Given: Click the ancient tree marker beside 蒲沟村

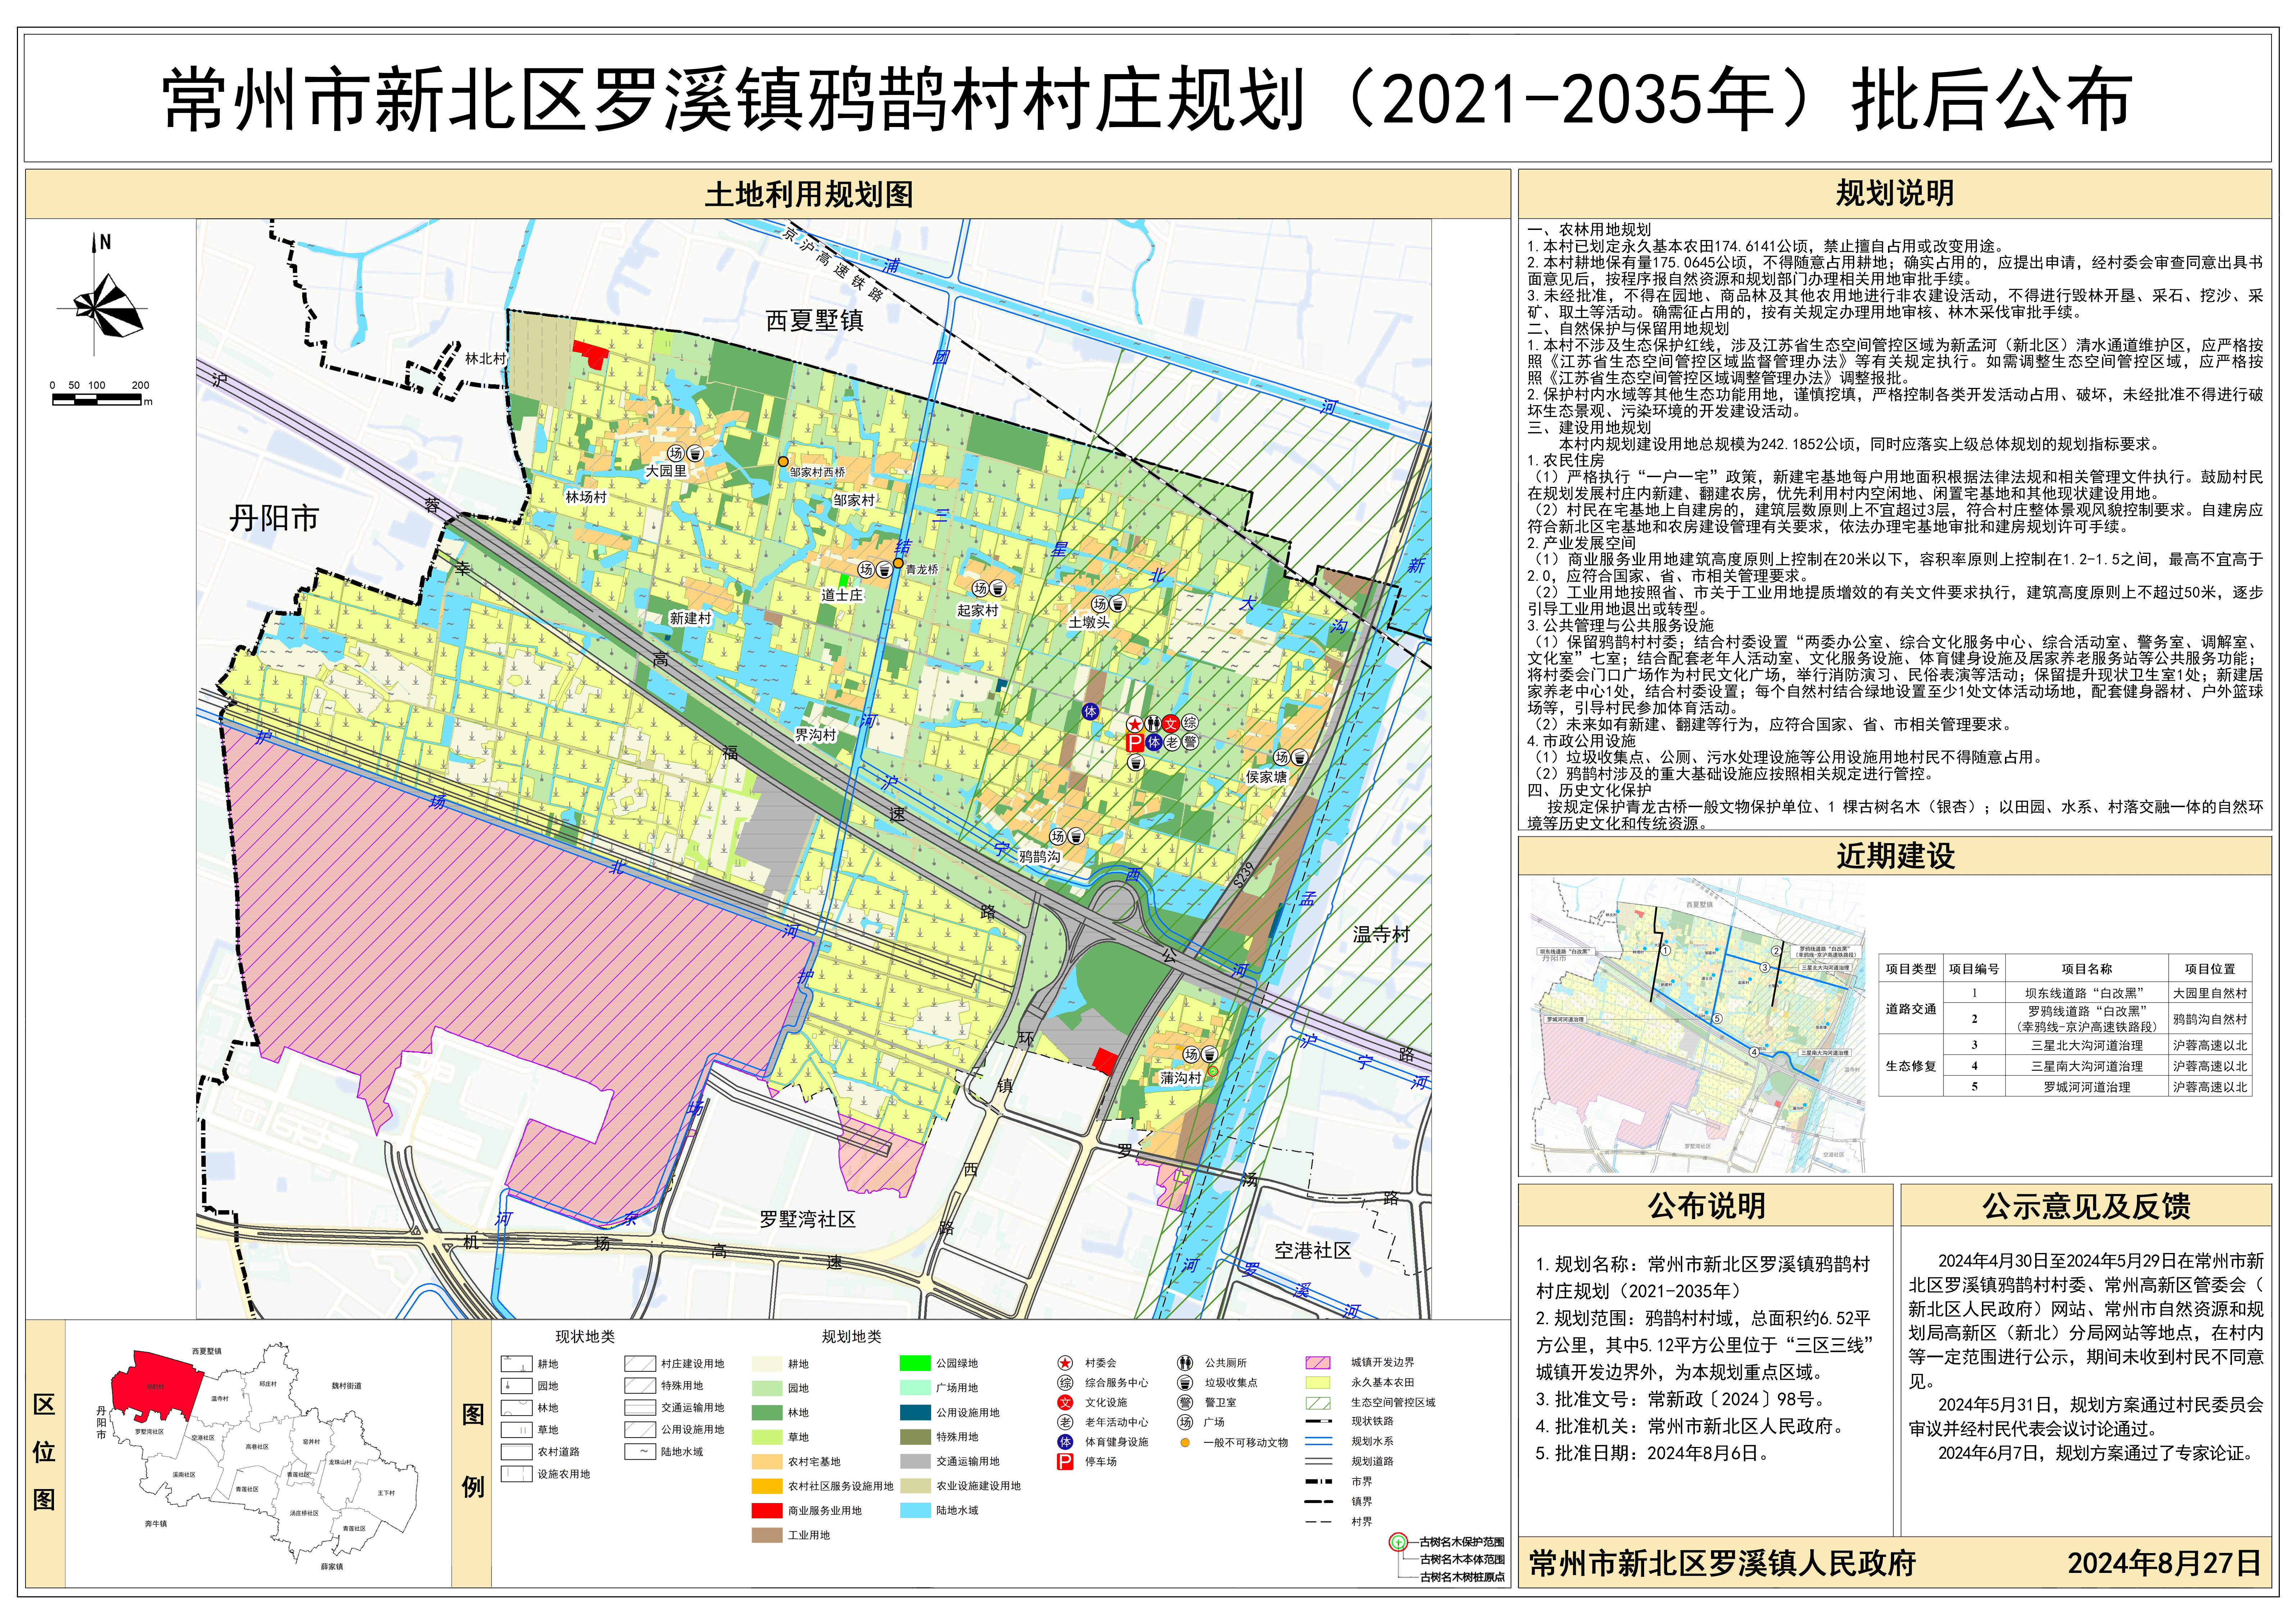Looking at the screenshot, I should tap(1213, 1071).
